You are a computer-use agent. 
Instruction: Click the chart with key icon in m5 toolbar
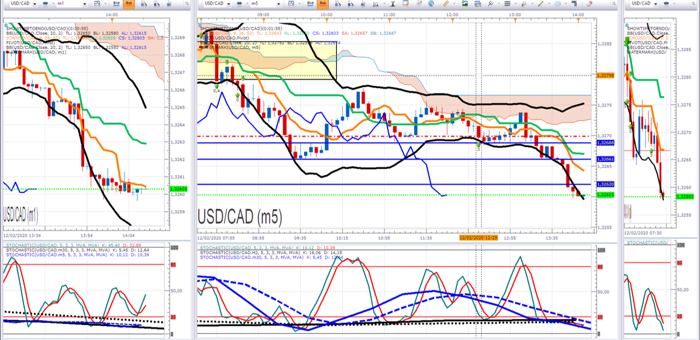(x=406, y=4)
